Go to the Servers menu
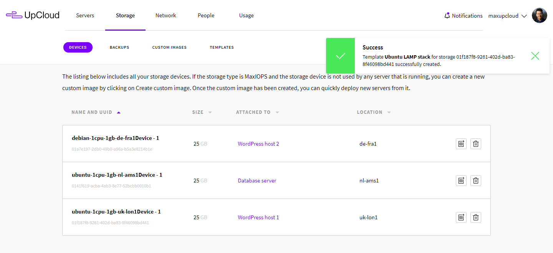The image size is (553, 253). click(x=85, y=15)
